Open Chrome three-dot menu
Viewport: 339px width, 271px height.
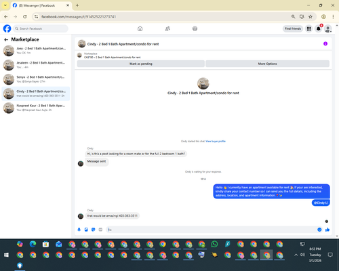(x=333, y=17)
